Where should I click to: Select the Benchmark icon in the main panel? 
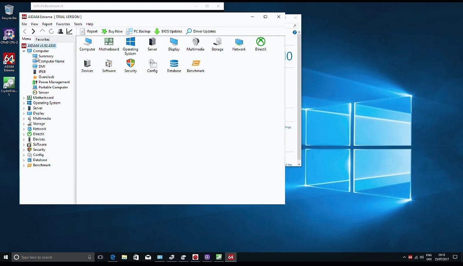tap(195, 65)
